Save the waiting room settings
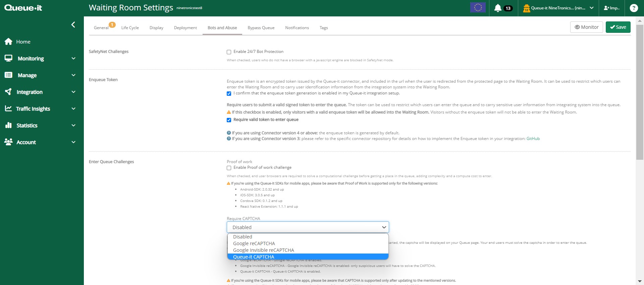644x285 pixels. (x=618, y=27)
